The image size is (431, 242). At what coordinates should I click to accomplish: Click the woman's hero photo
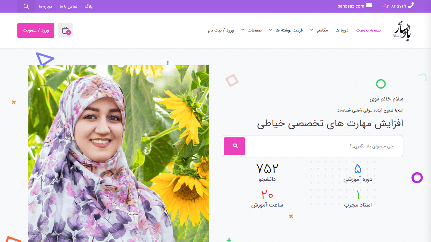(x=118, y=153)
